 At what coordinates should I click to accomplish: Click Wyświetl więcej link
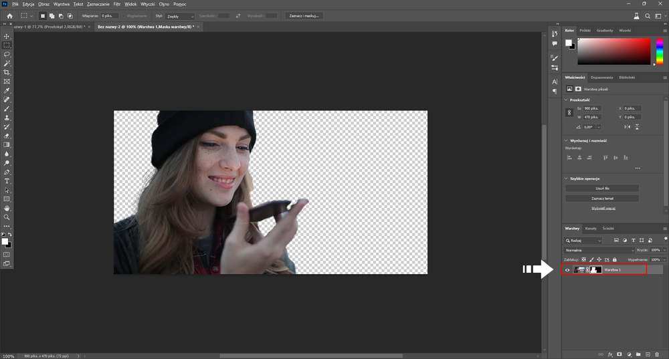(603, 208)
